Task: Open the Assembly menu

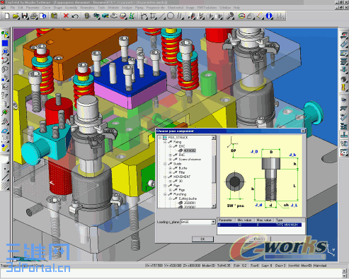Action: coord(71,8)
